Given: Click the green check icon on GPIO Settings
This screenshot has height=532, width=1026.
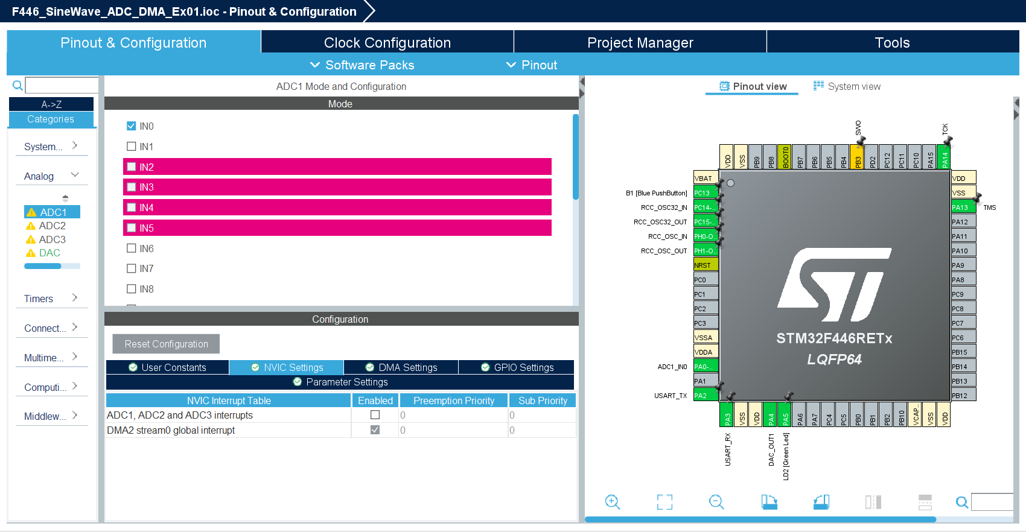Looking at the screenshot, I should click(x=485, y=367).
